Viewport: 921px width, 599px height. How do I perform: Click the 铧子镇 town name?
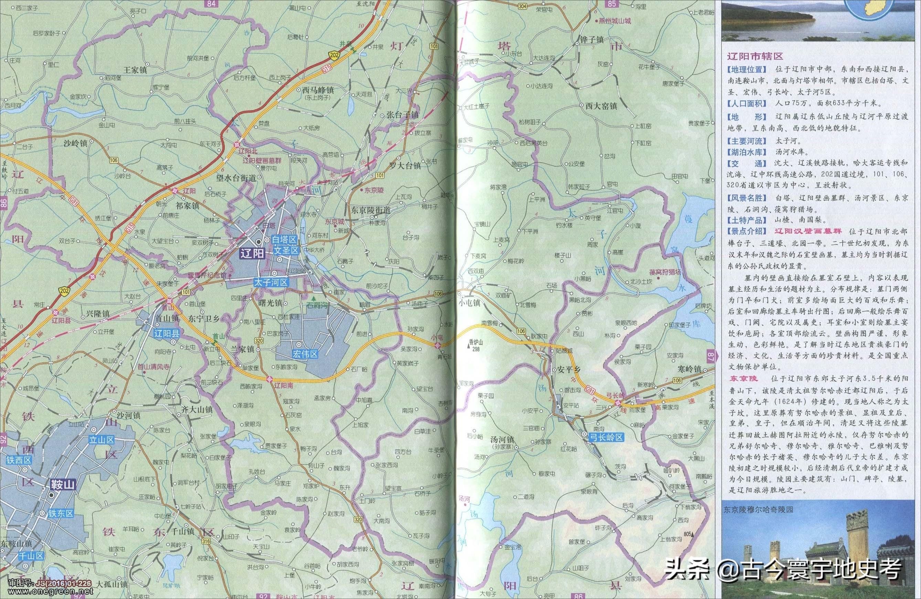pyautogui.click(x=592, y=40)
